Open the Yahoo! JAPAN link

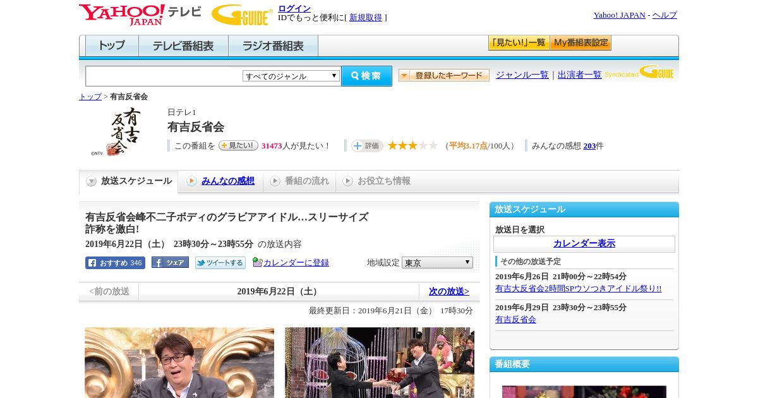pyautogui.click(x=620, y=15)
